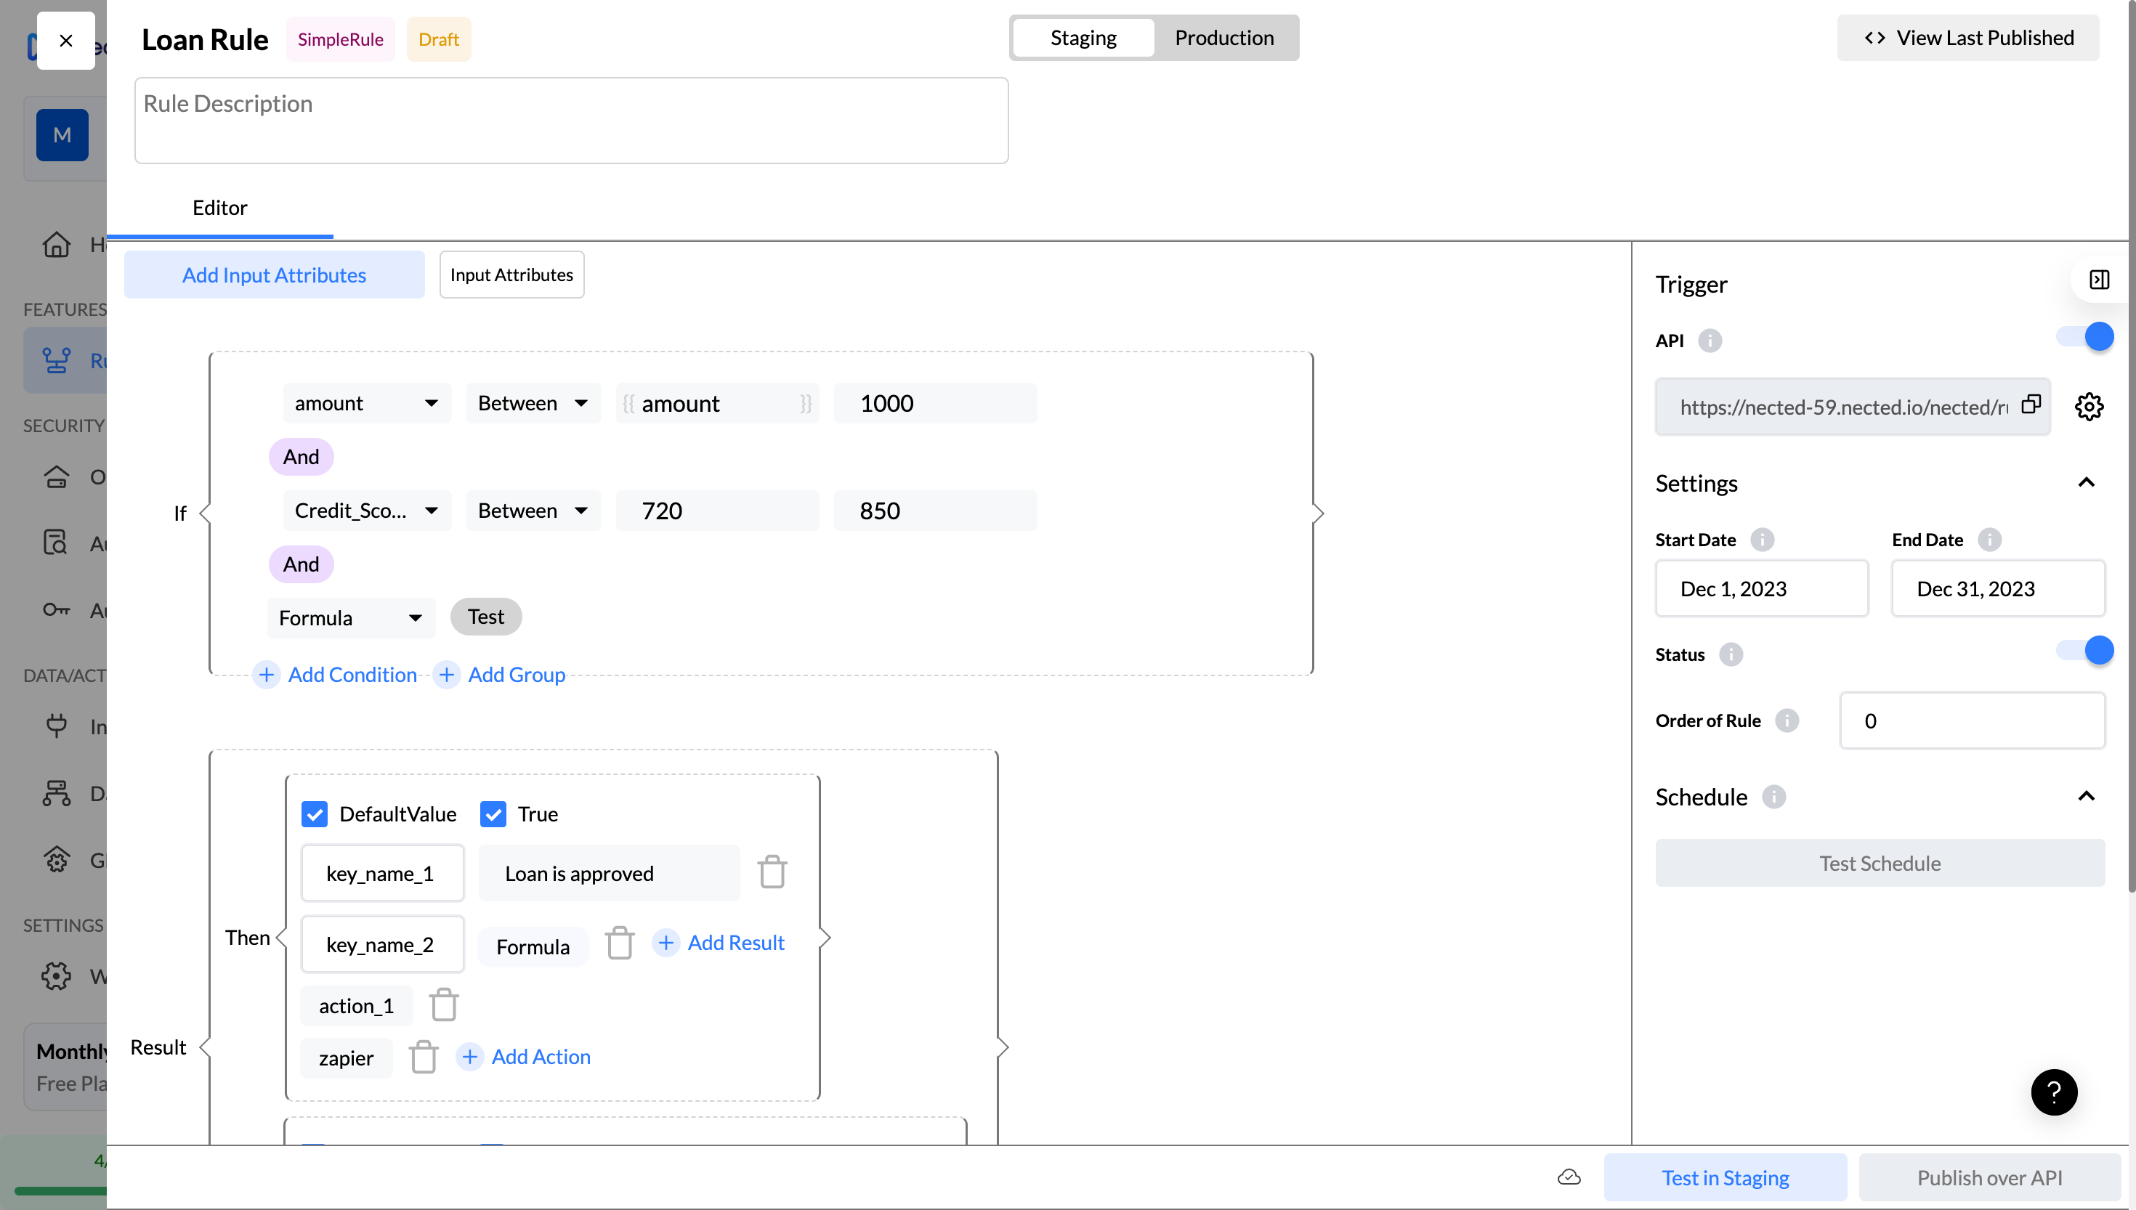Click the cloud save status icon
This screenshot has width=2136, height=1210.
coord(1569,1177)
